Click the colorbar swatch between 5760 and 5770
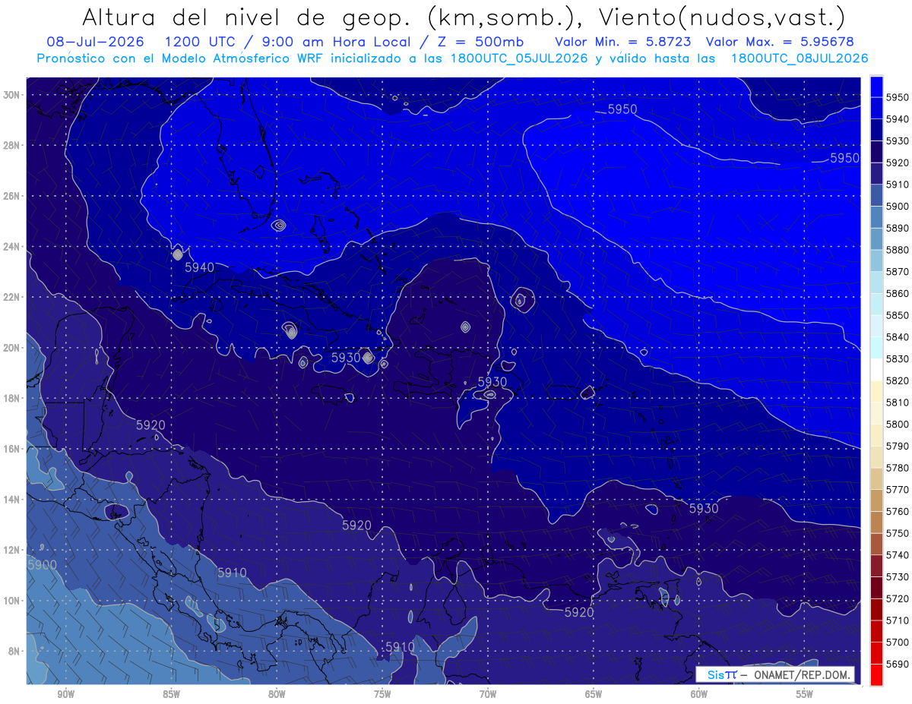This screenshot has width=912, height=704. [x=876, y=500]
